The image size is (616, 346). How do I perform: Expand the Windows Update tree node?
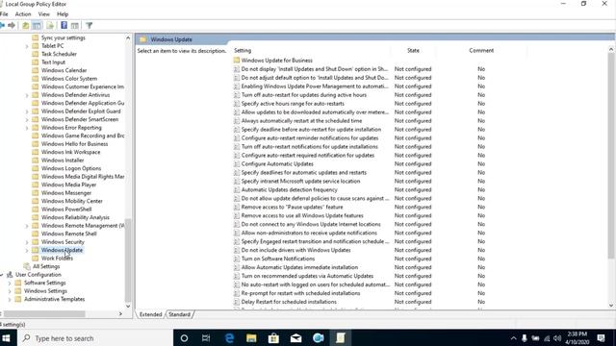[x=27, y=250]
